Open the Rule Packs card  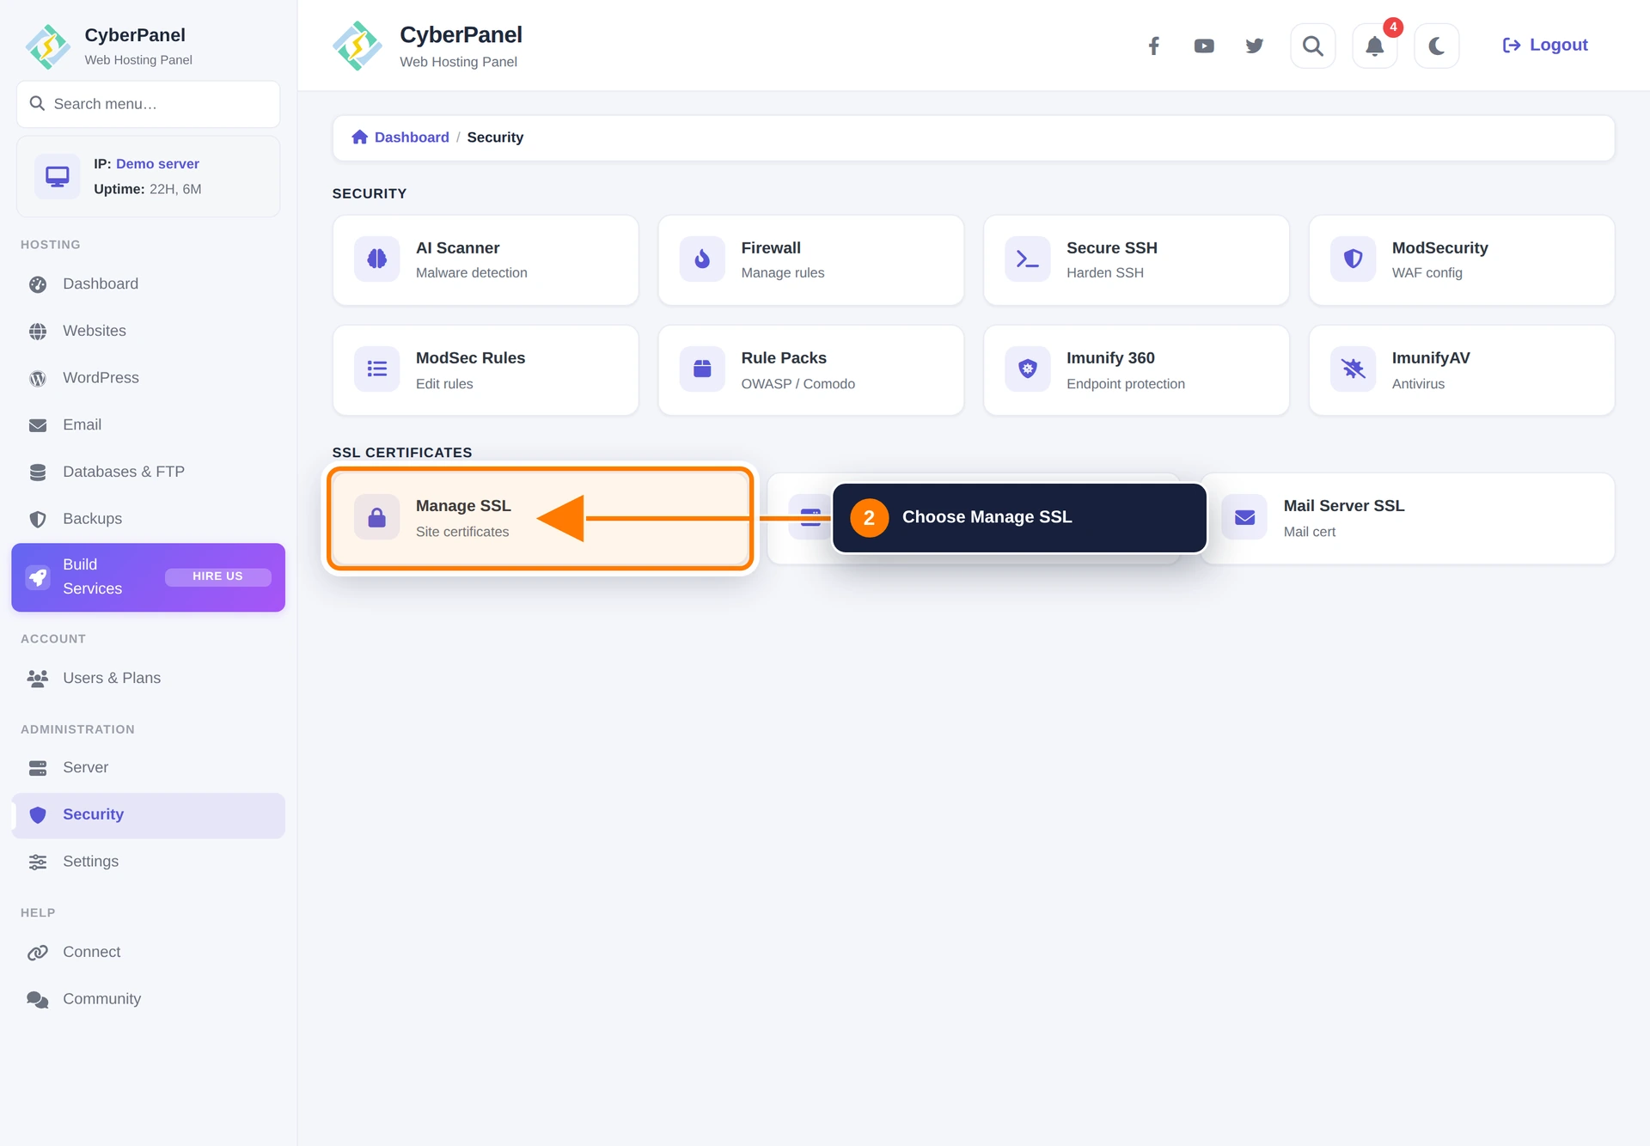811,370
